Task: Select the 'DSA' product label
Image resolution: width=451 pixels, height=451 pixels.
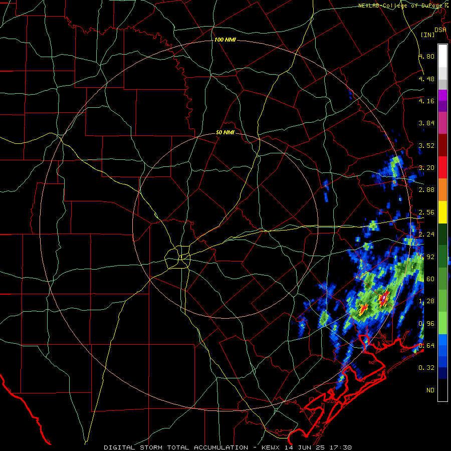Action: tap(440, 30)
